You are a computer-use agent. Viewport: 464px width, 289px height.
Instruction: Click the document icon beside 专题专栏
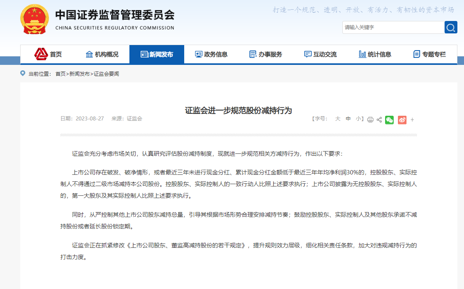tap(417, 54)
